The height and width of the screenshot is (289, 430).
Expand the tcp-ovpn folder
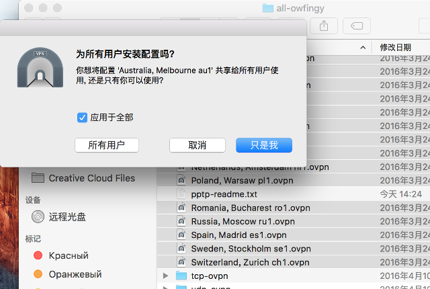[x=165, y=276]
